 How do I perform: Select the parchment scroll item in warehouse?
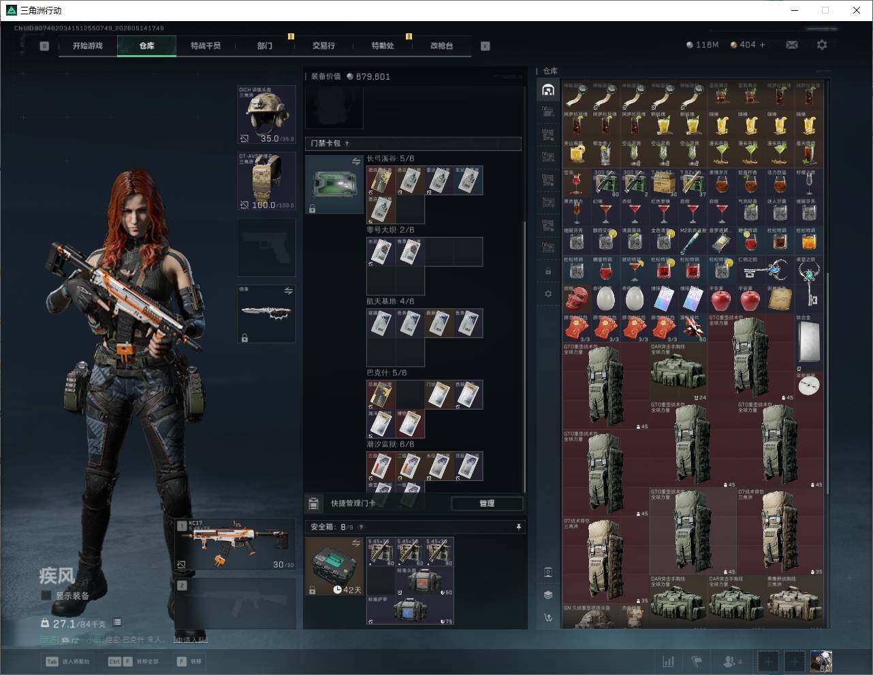[x=780, y=298]
